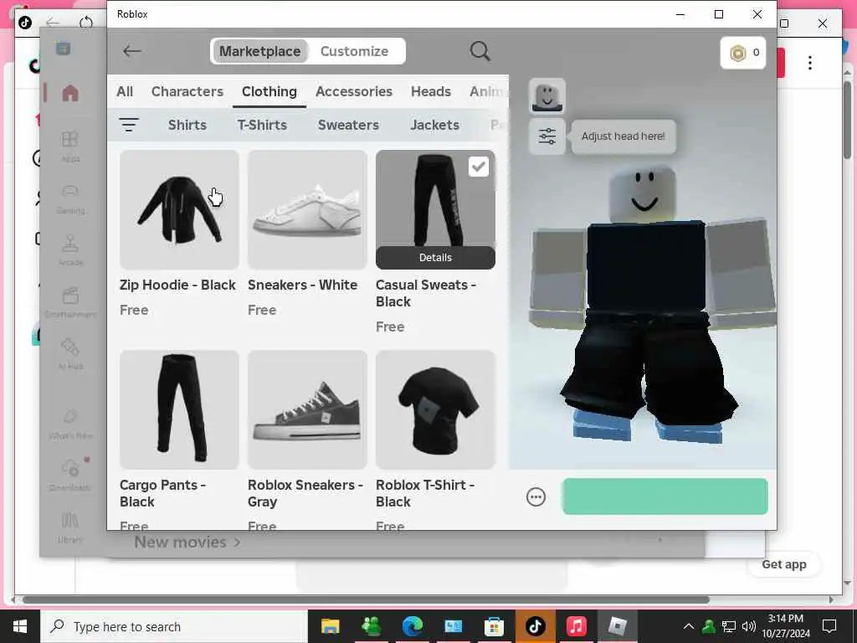This screenshot has height=643, width=857.
Task: Click the horizontal scrollbar in TikTok window
Action: tap(366, 599)
